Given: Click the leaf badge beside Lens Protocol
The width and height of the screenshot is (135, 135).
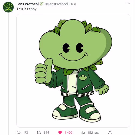Looking at the screenshot, I should coord(41,4).
